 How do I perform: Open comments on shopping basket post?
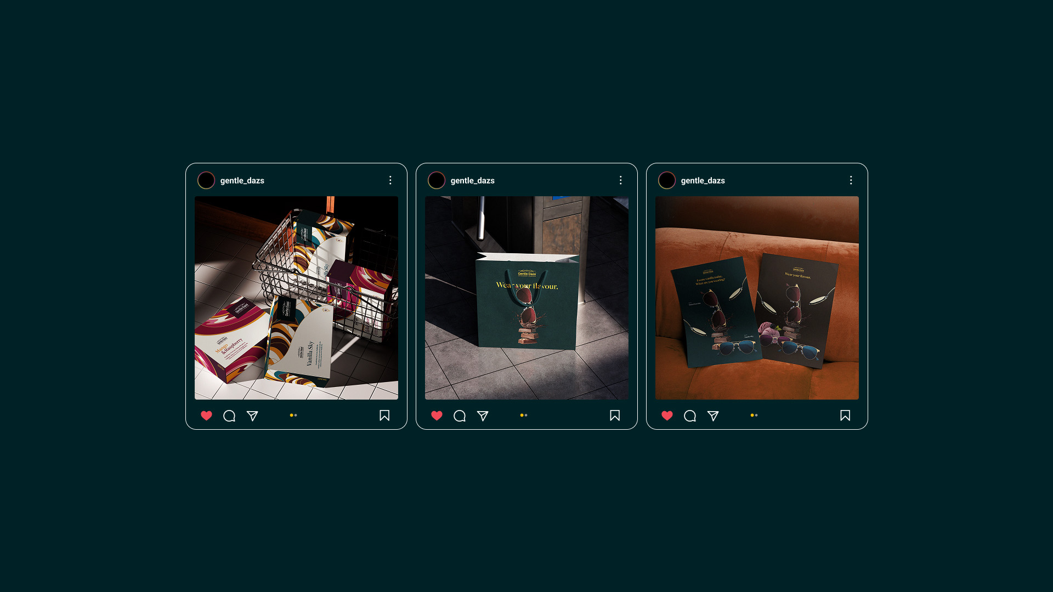pyautogui.click(x=229, y=416)
